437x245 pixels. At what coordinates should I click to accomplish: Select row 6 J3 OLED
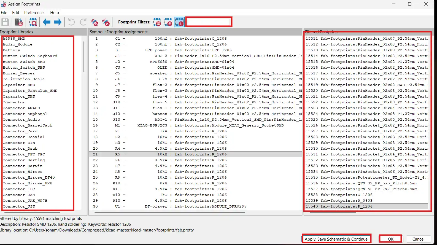click(195, 68)
